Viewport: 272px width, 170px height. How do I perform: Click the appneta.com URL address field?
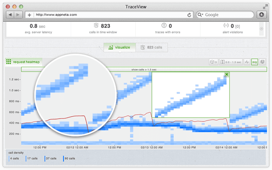(x=109, y=15)
